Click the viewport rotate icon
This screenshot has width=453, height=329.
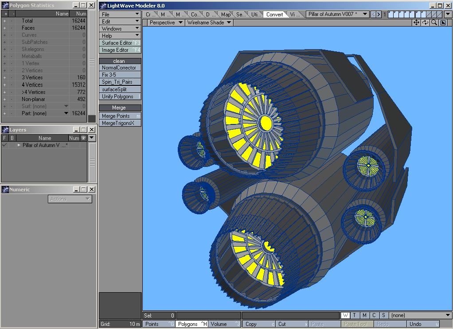[x=425, y=23]
